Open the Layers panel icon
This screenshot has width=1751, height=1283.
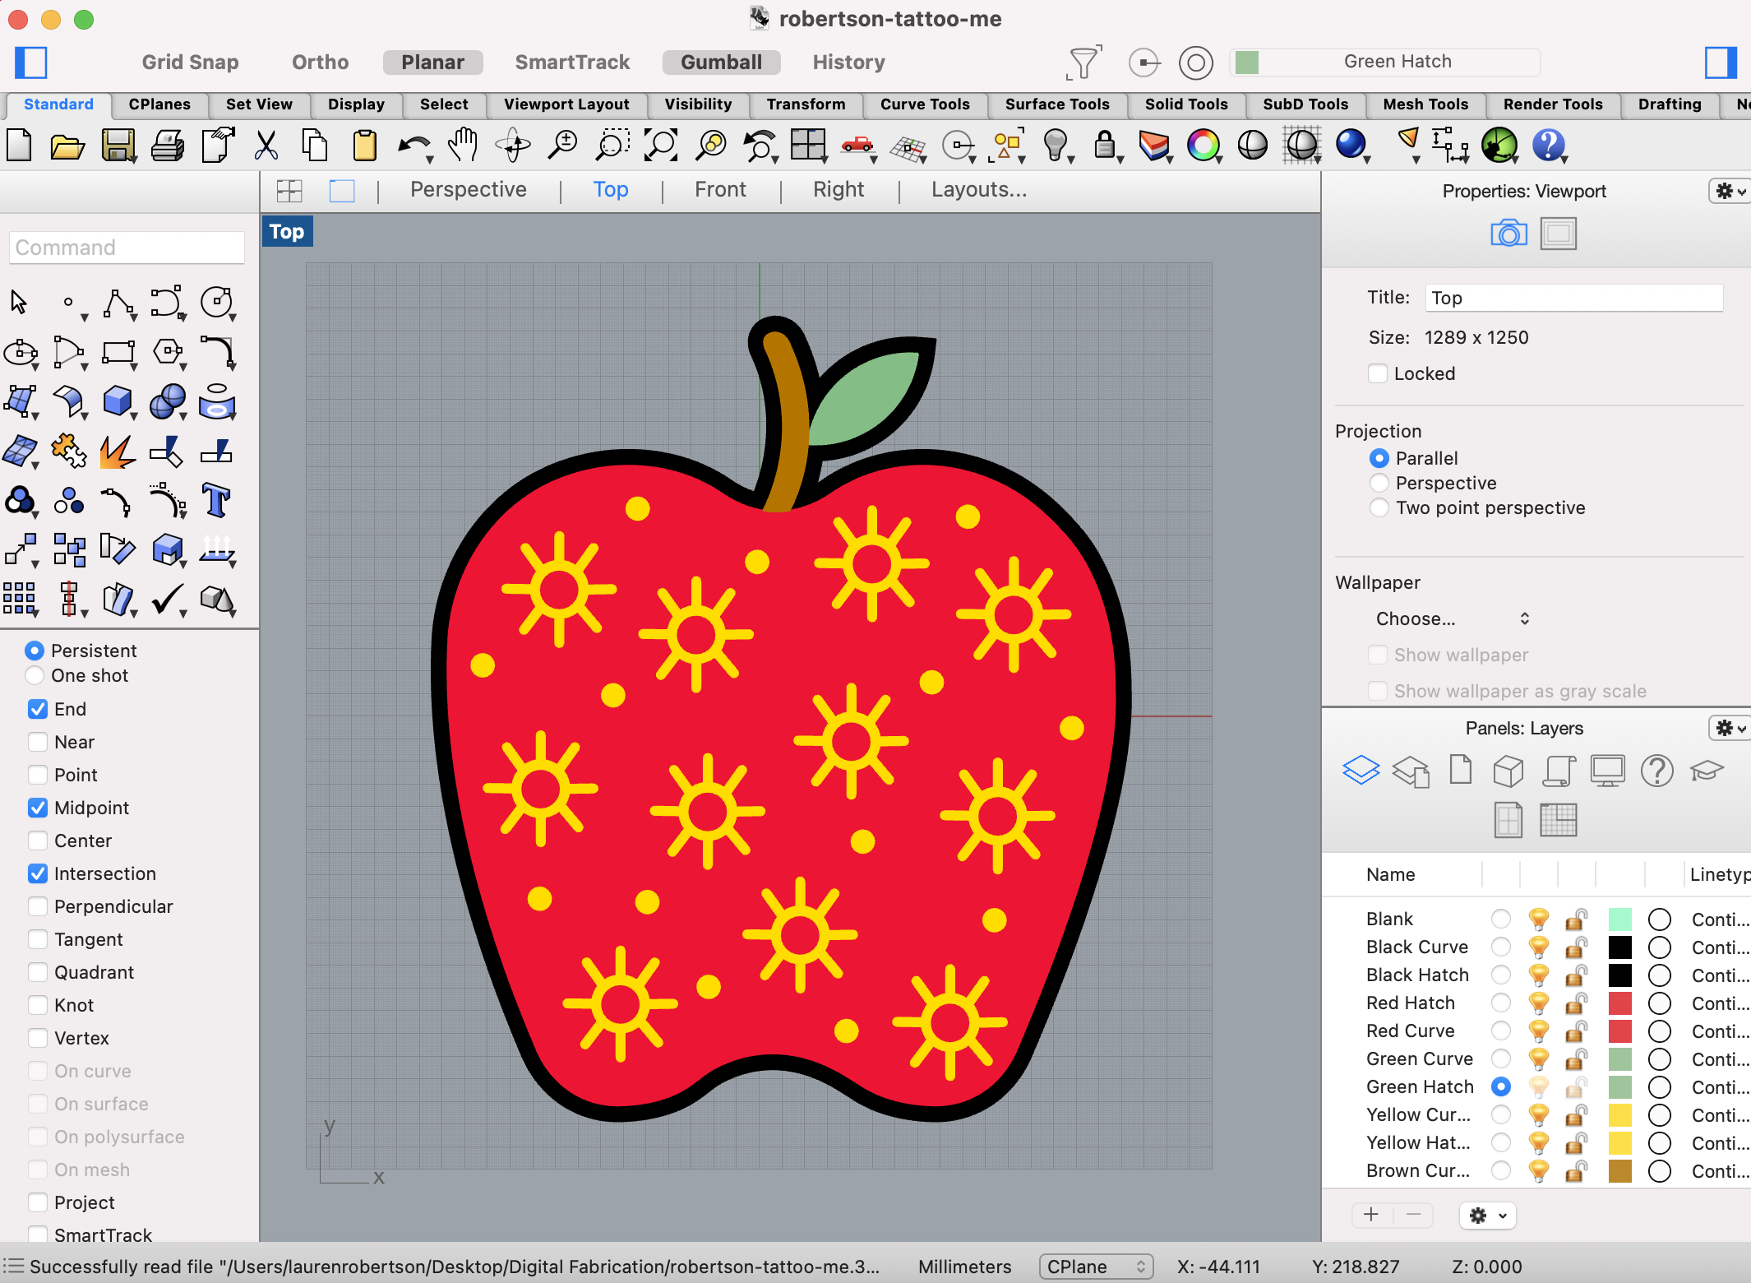pyautogui.click(x=1361, y=771)
